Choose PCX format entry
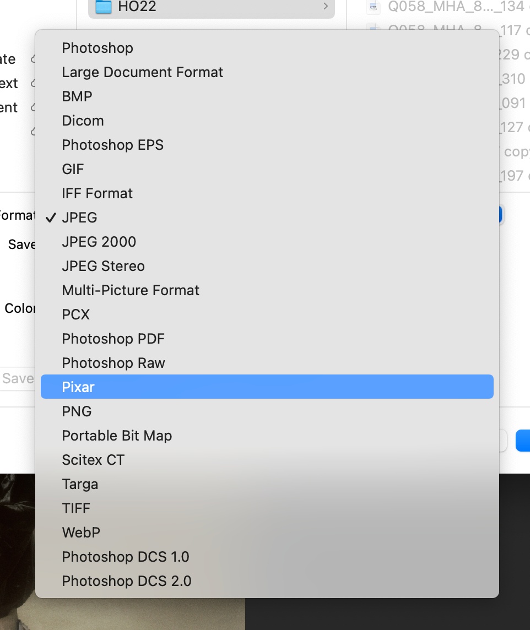530x630 pixels. (267, 314)
